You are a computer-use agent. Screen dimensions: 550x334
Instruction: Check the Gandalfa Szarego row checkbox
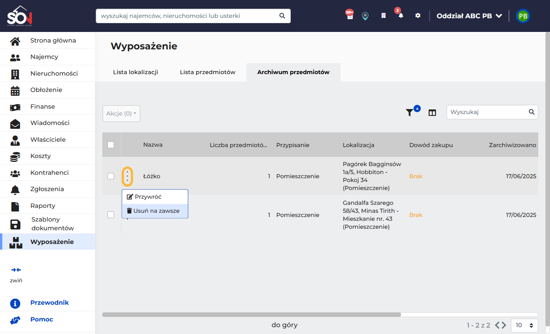(111, 215)
